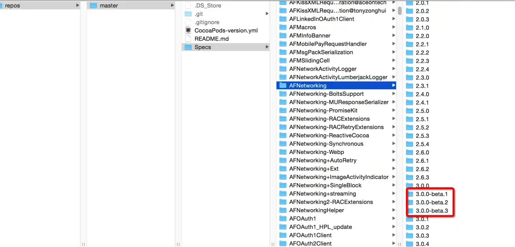Expand the master folder arrow
This screenshot has width=515, height=247.
[x=172, y=6]
